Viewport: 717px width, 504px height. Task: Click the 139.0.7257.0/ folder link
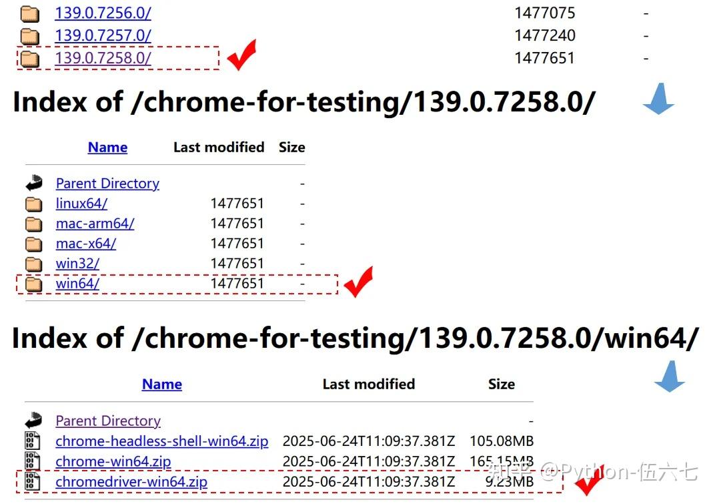click(103, 35)
